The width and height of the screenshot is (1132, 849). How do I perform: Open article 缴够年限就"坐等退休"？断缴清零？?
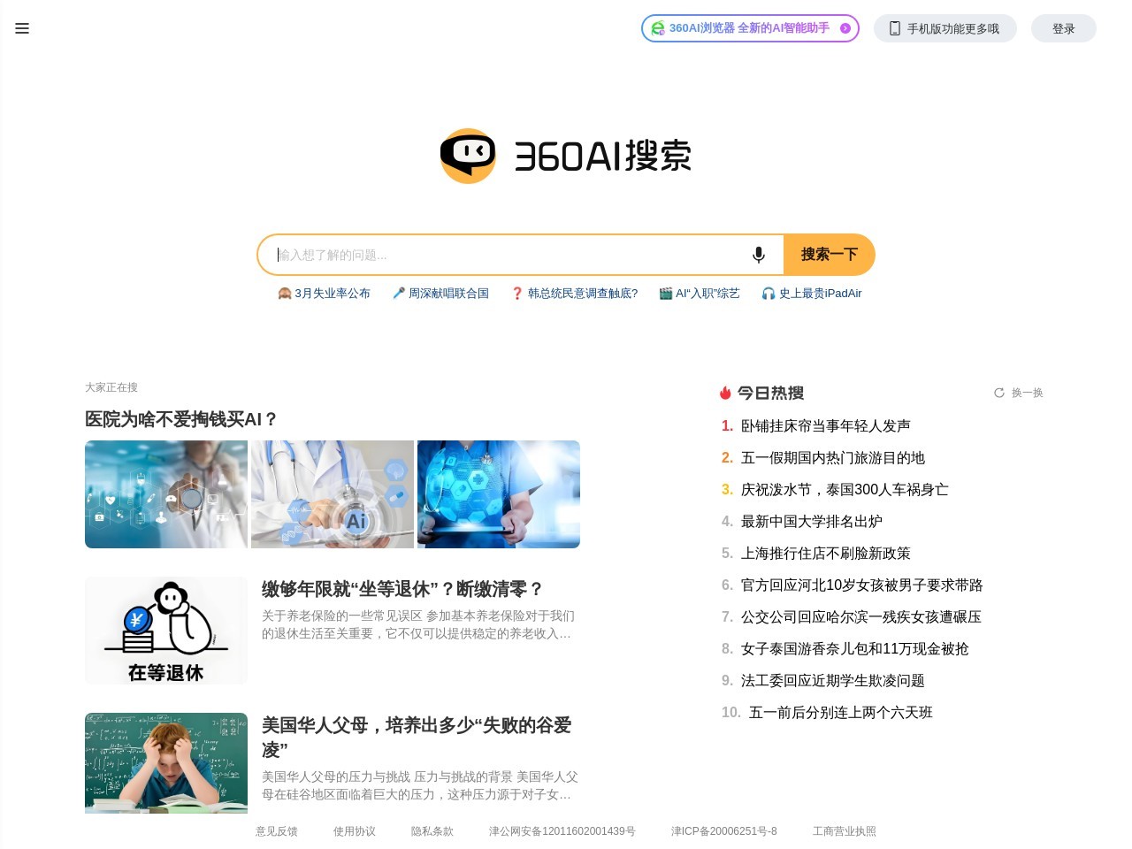click(402, 589)
